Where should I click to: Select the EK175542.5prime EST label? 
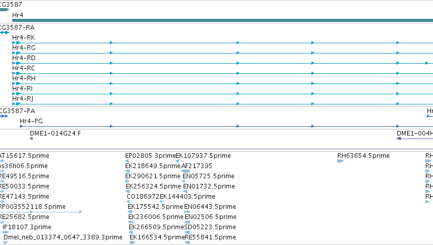click(155, 207)
